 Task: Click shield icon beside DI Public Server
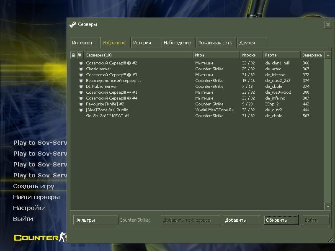(81, 87)
